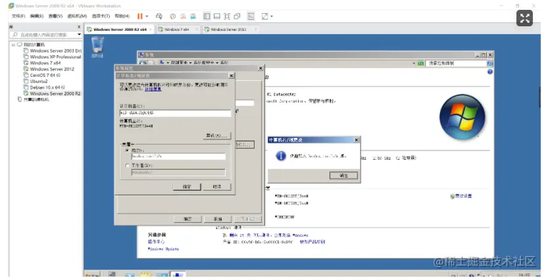This screenshot has height=278, width=546.
Task: Click the Recycle Bin desktop icon
Action: pyautogui.click(x=97, y=47)
